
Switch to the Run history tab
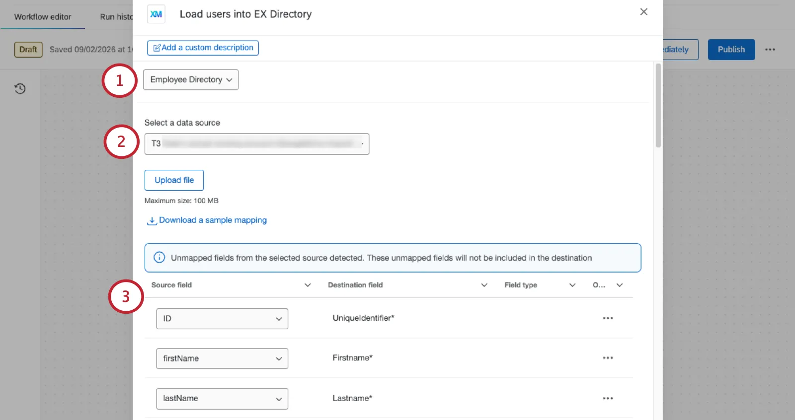point(116,17)
